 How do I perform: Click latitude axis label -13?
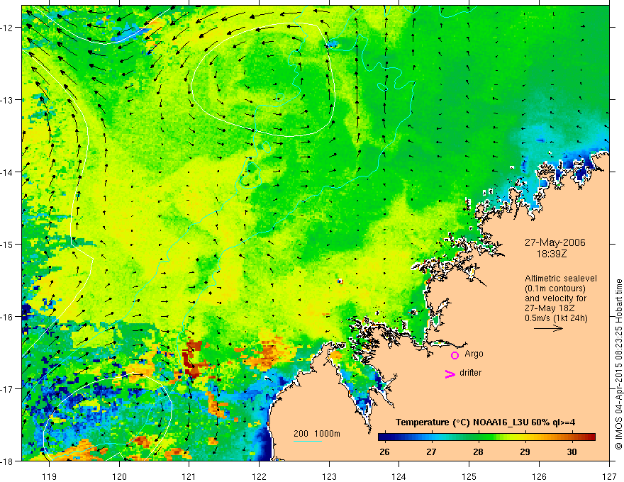[x=7, y=100]
